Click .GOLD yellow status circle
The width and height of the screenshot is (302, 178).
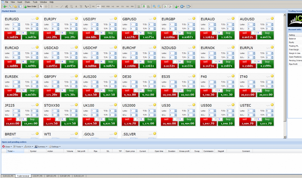[x=116, y=133]
